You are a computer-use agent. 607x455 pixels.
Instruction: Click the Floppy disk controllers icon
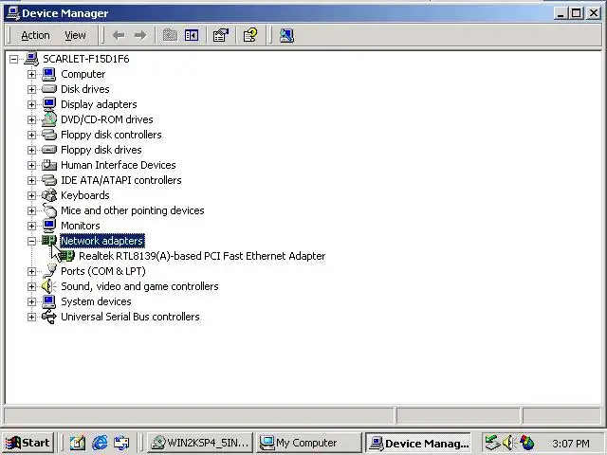pyautogui.click(x=49, y=135)
